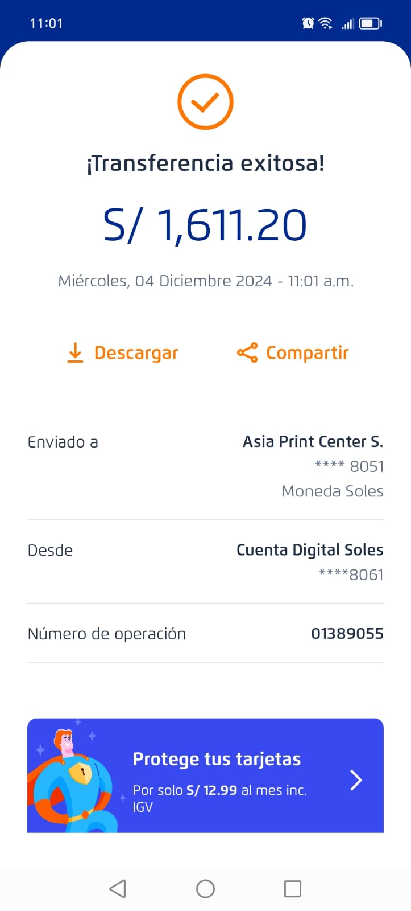Open the Protege tus tarjetas banner title
Screen dimensions: 411x911
click(x=217, y=759)
